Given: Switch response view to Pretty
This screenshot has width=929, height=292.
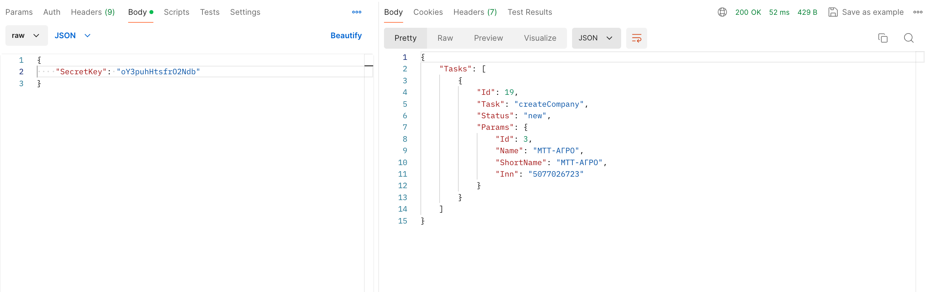Looking at the screenshot, I should [x=405, y=38].
